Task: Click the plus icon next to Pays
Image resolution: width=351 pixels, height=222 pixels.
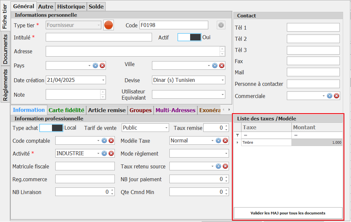Action: 95,65
